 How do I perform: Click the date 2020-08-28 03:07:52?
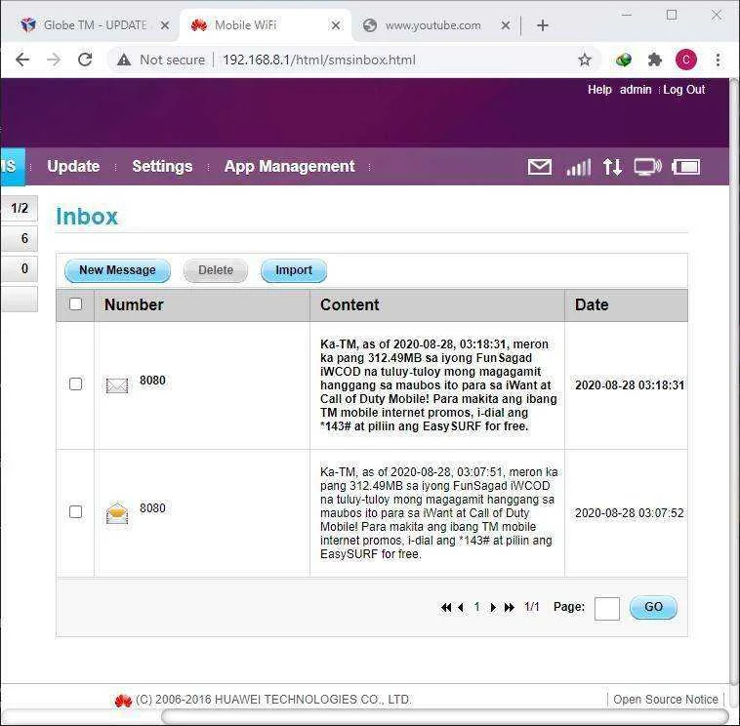[x=630, y=513]
